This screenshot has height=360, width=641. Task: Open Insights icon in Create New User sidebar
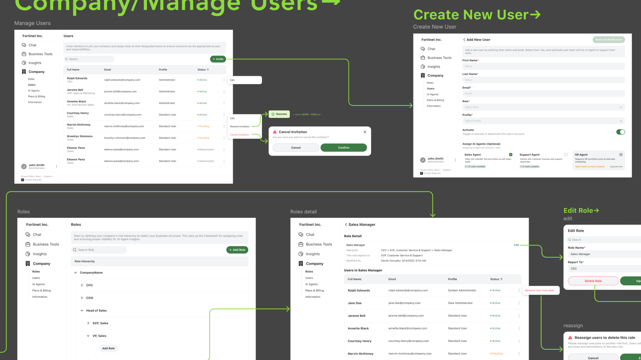[x=423, y=67]
